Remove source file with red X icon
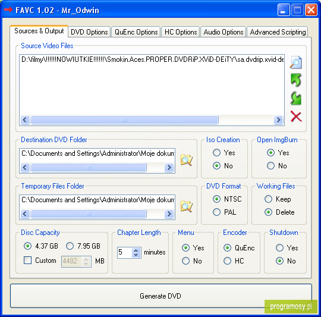321x317 pixels. tap(296, 117)
